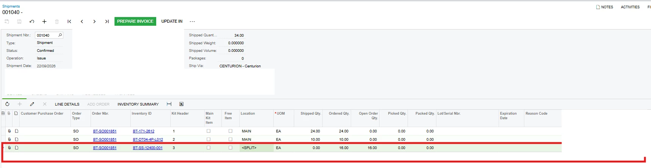Add a new shipment with plus icon
This screenshot has width=651, height=168.
(x=44, y=22)
